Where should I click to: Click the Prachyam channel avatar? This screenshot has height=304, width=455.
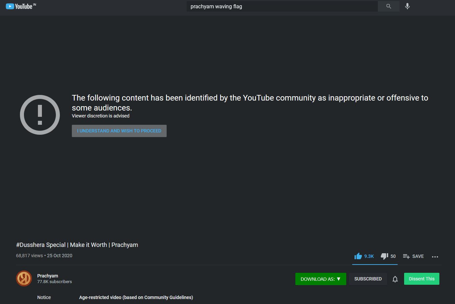[24, 278]
